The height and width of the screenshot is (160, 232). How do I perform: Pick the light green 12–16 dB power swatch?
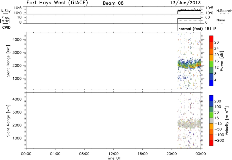click(x=211, y=64)
